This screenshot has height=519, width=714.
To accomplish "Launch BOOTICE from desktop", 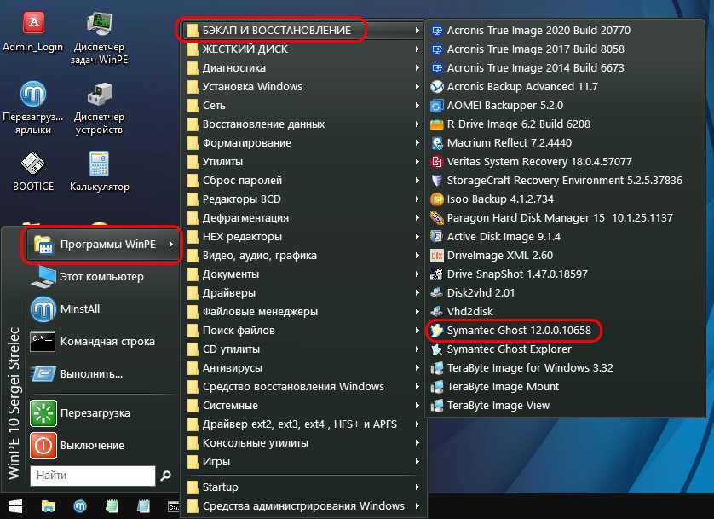I will (x=32, y=171).
